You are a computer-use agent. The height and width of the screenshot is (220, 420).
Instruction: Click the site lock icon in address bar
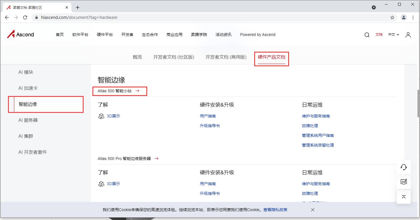pos(36,17)
